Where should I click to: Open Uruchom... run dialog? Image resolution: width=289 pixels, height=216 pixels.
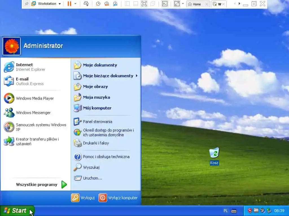pos(106,178)
